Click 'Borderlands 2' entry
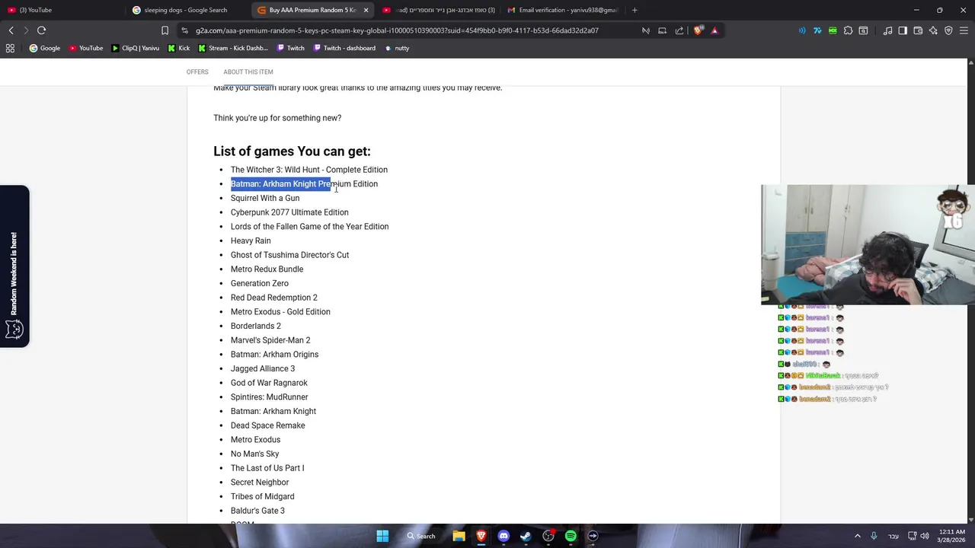 (256, 326)
